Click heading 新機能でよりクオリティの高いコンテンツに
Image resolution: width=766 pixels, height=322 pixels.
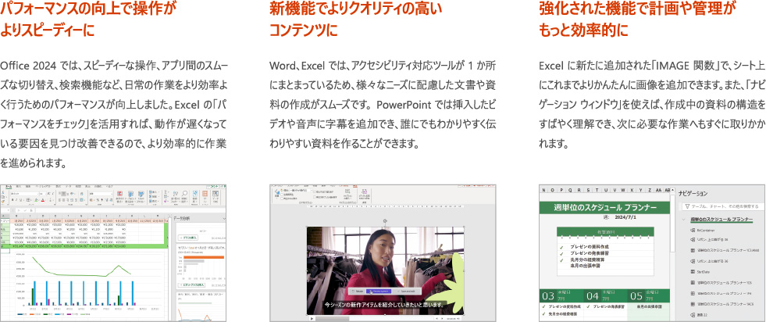click(x=355, y=20)
